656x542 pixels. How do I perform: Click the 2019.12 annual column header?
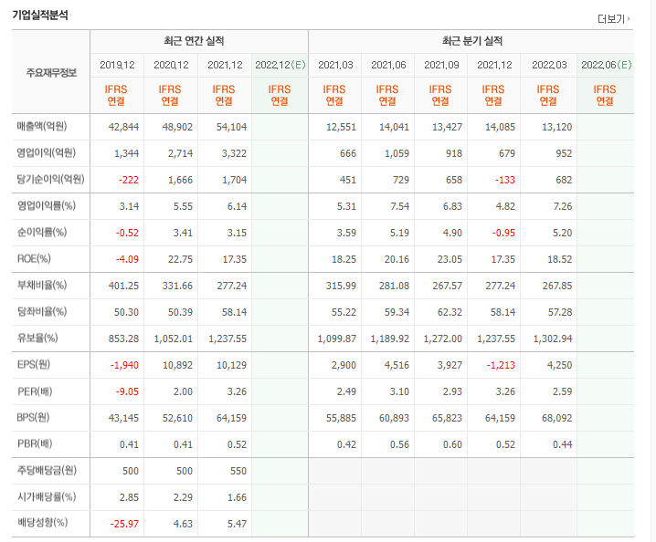[x=117, y=65]
